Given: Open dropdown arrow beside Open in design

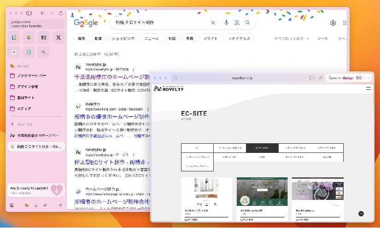Looking at the screenshot, I should [368, 78].
